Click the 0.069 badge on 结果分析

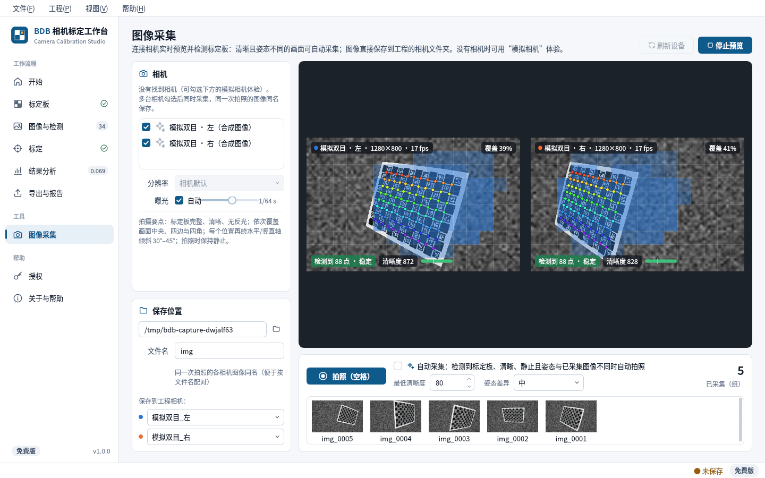click(98, 171)
